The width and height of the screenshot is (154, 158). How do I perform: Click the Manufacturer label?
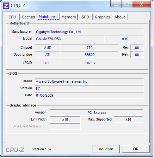(22, 31)
